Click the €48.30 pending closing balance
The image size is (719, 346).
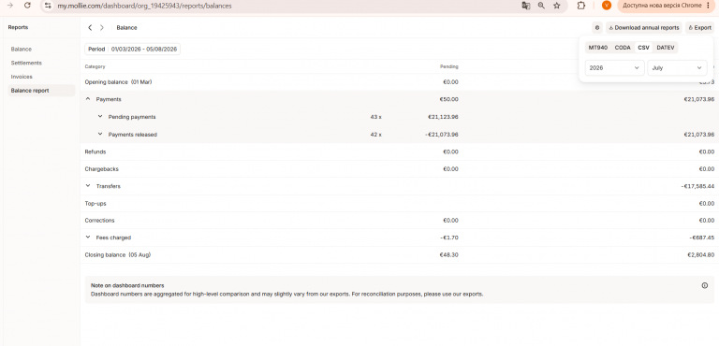[448, 254]
